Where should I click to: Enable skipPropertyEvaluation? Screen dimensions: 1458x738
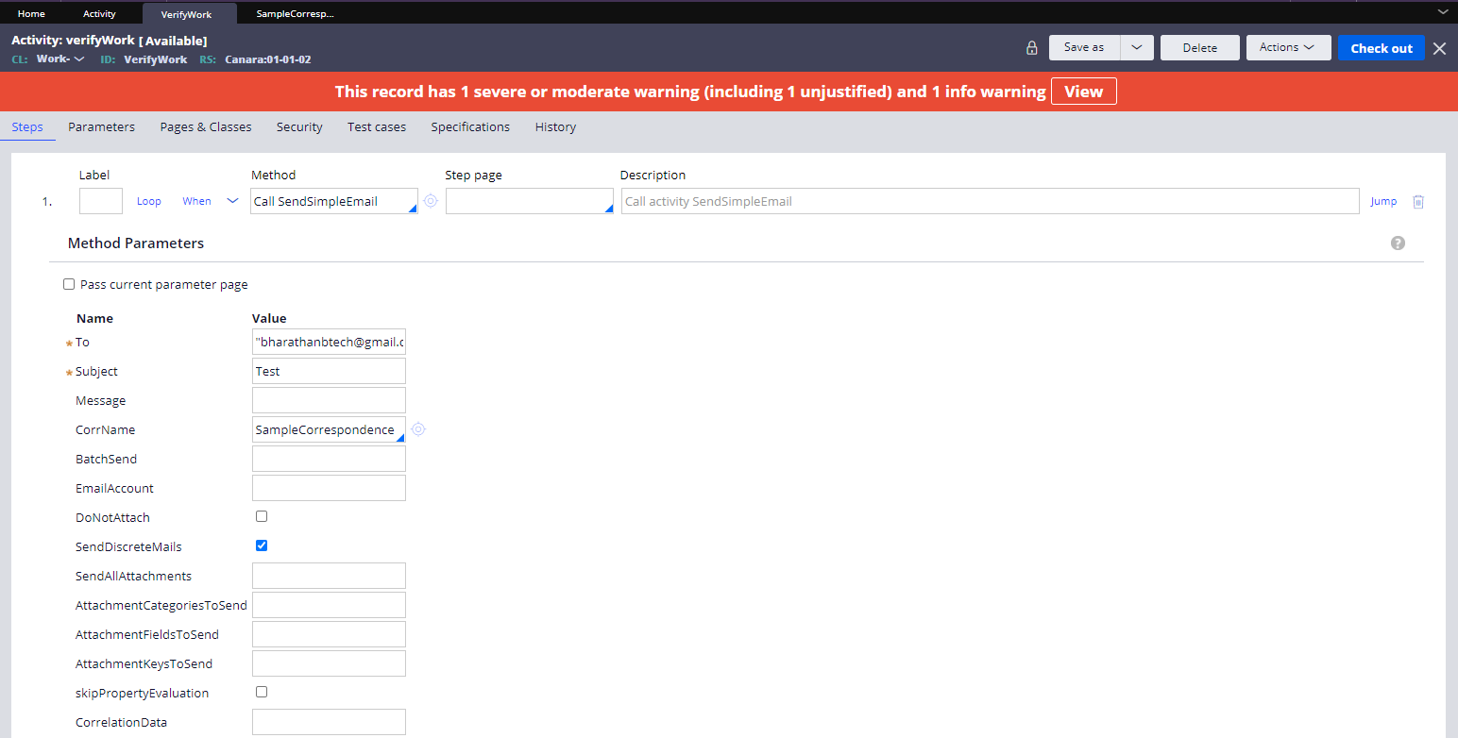[x=261, y=692]
